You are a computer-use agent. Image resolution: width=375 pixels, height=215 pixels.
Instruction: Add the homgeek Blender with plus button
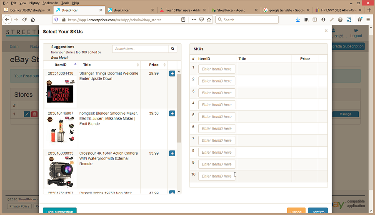click(x=172, y=113)
